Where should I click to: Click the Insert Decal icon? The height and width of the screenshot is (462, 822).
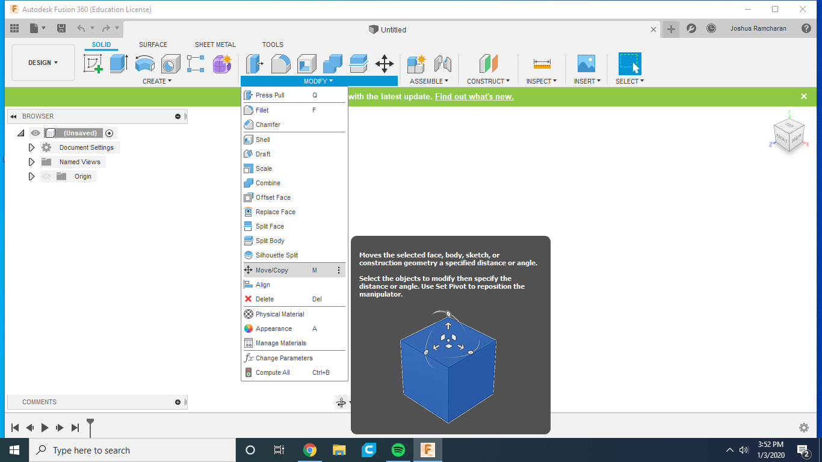coord(586,63)
